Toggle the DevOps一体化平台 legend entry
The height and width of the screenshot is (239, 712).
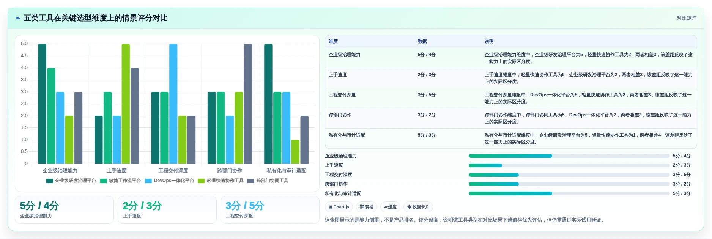tap(169, 181)
